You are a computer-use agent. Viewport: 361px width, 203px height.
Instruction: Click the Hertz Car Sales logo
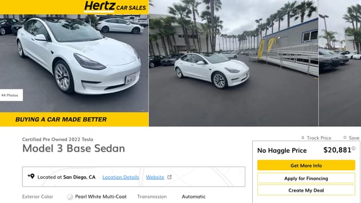coord(115,6)
